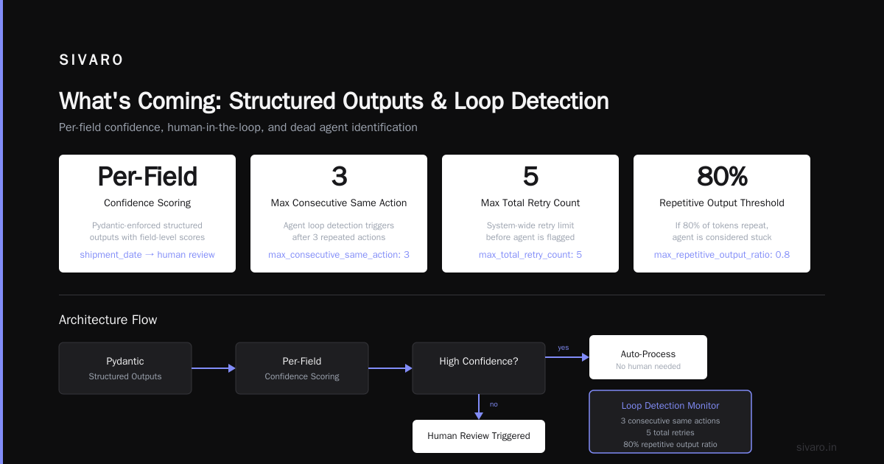884x464 pixels.
Task: Click the Architecture Flow heading
Action: [108, 320]
